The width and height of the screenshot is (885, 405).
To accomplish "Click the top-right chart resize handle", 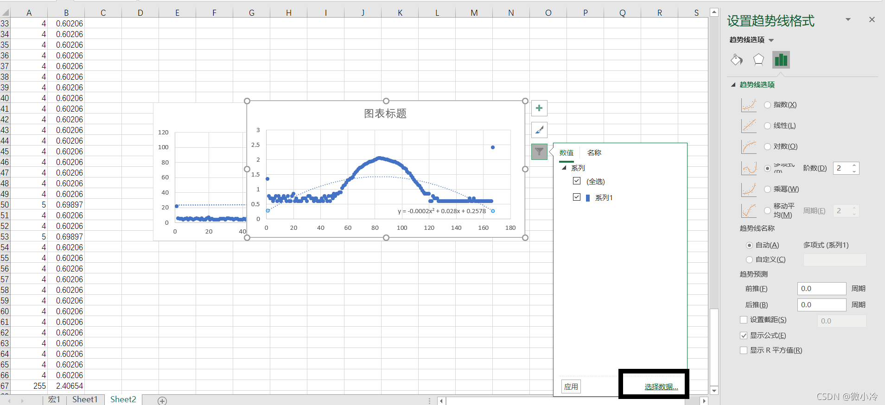I will (525, 101).
